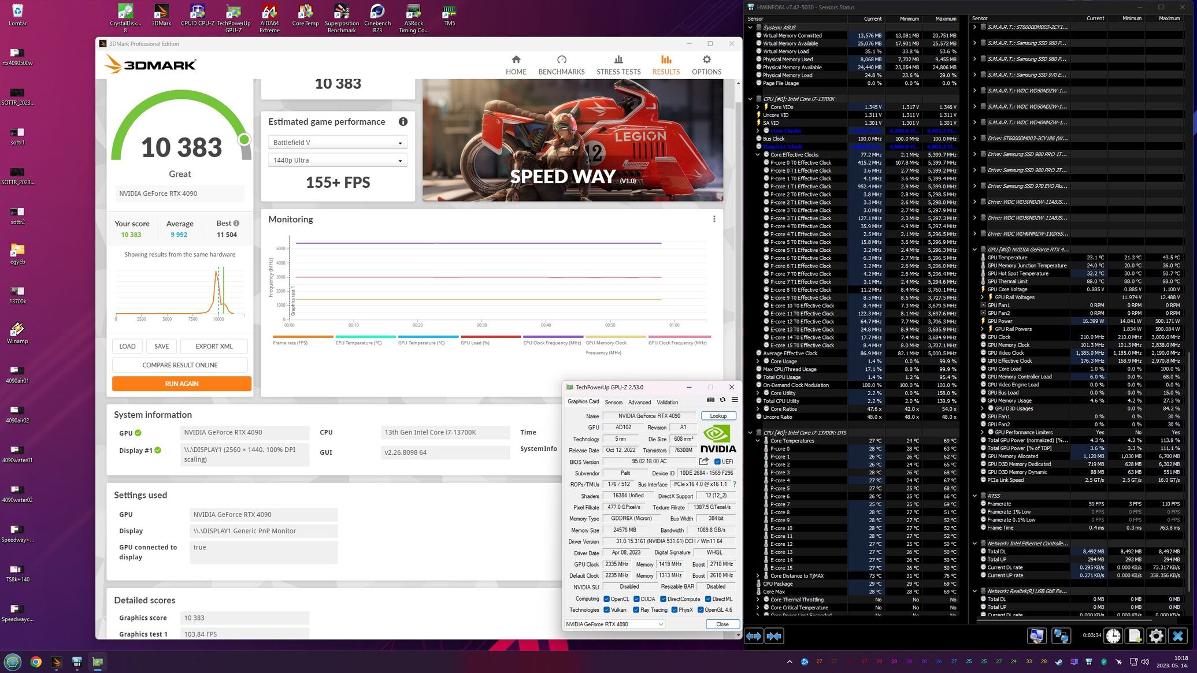
Task: Reset the HWiNFO sensor clock timer
Action: click(x=1113, y=636)
